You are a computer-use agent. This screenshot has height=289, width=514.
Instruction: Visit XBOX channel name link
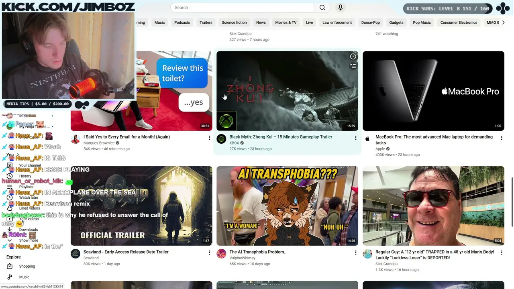[x=234, y=143]
